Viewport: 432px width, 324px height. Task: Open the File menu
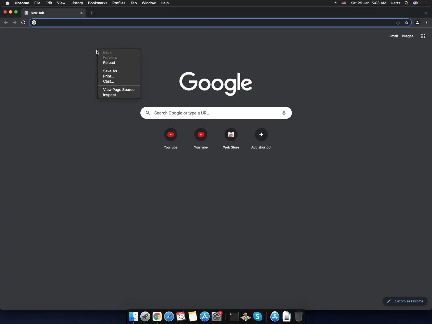[x=37, y=3]
